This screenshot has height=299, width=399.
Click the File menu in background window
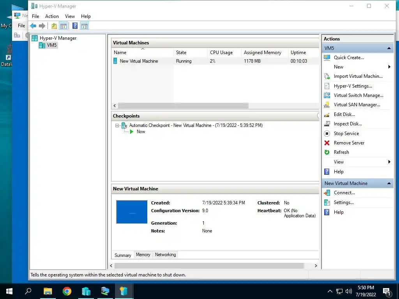[x=21, y=26]
